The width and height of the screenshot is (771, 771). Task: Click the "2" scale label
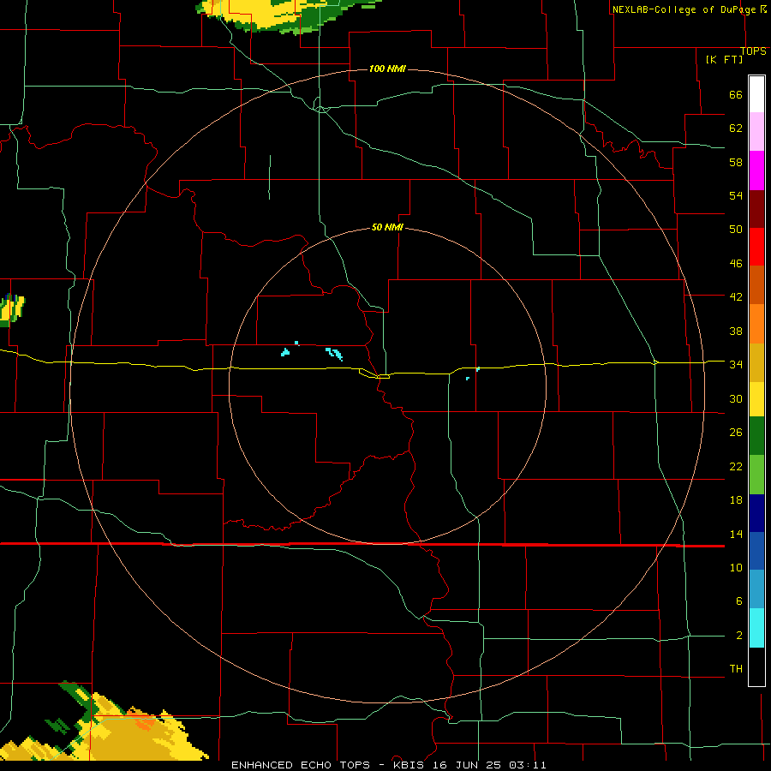click(x=738, y=636)
